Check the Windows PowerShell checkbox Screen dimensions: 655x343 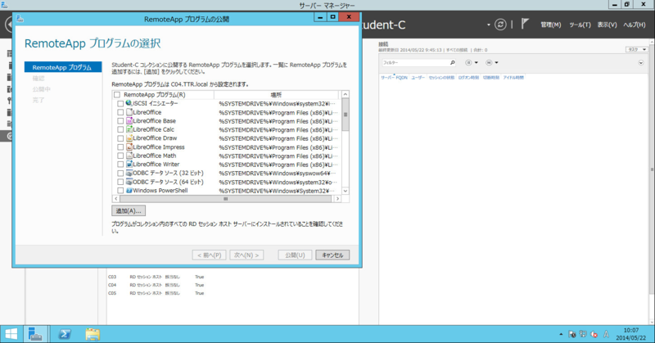coord(120,191)
